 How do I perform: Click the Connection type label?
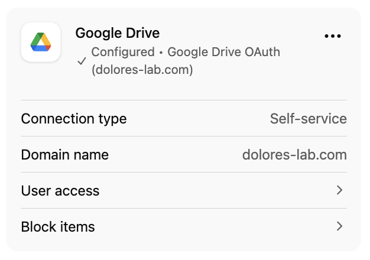74,119
